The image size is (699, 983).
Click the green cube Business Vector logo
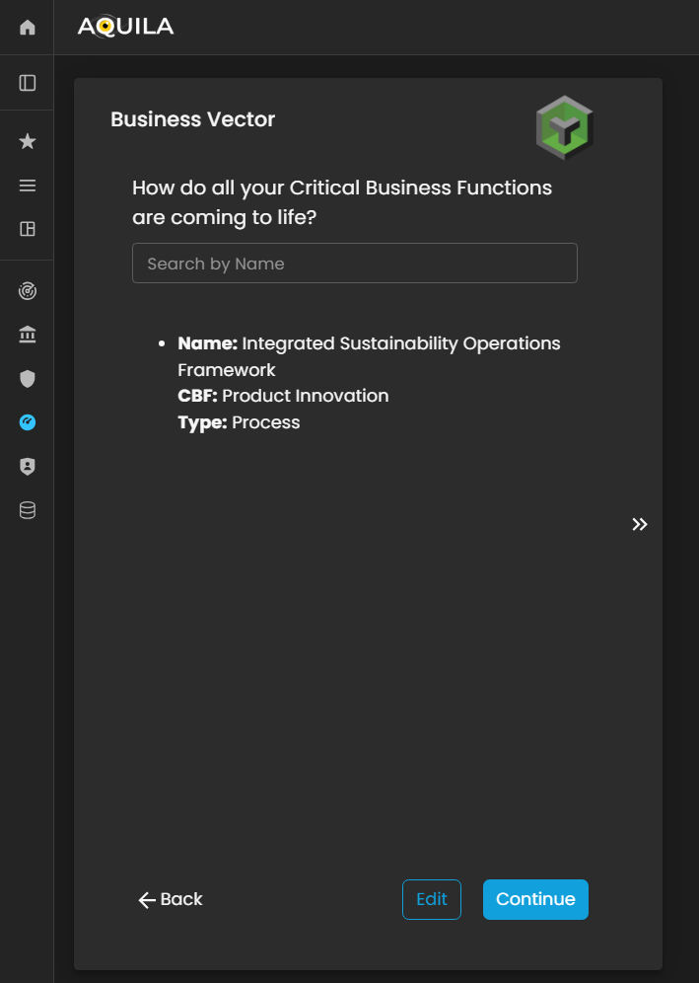(564, 128)
